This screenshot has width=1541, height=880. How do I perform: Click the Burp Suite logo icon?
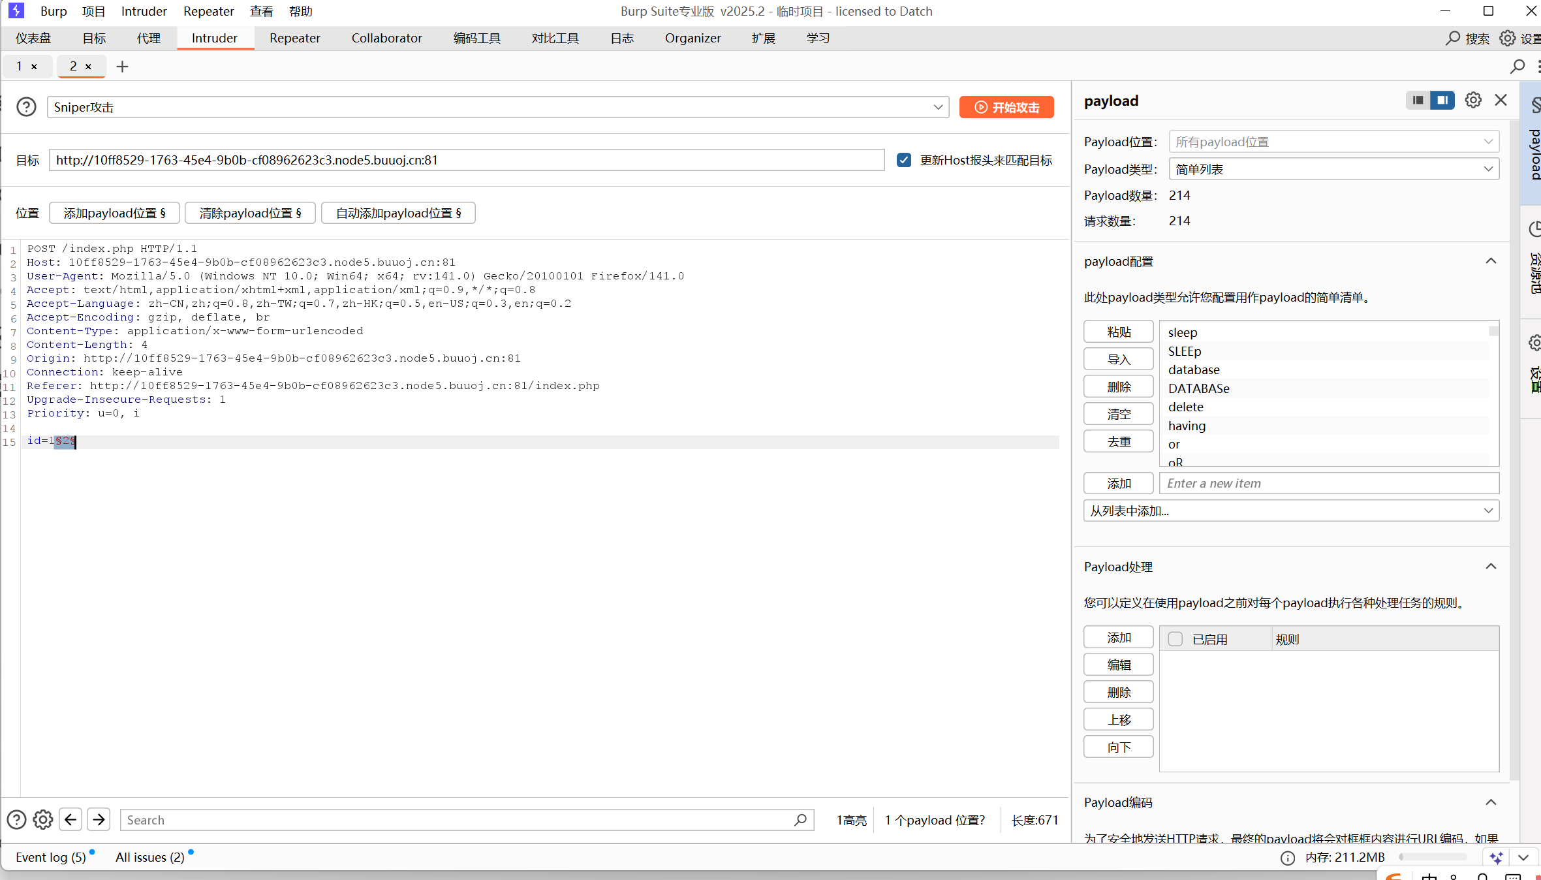[16, 10]
